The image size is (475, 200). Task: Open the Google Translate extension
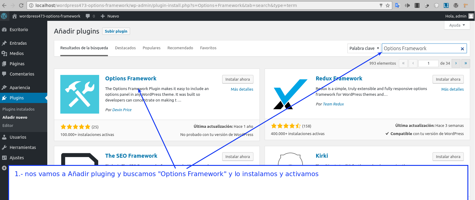click(x=397, y=5)
